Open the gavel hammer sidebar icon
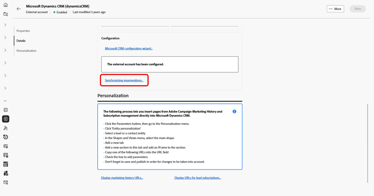 tap(5, 128)
